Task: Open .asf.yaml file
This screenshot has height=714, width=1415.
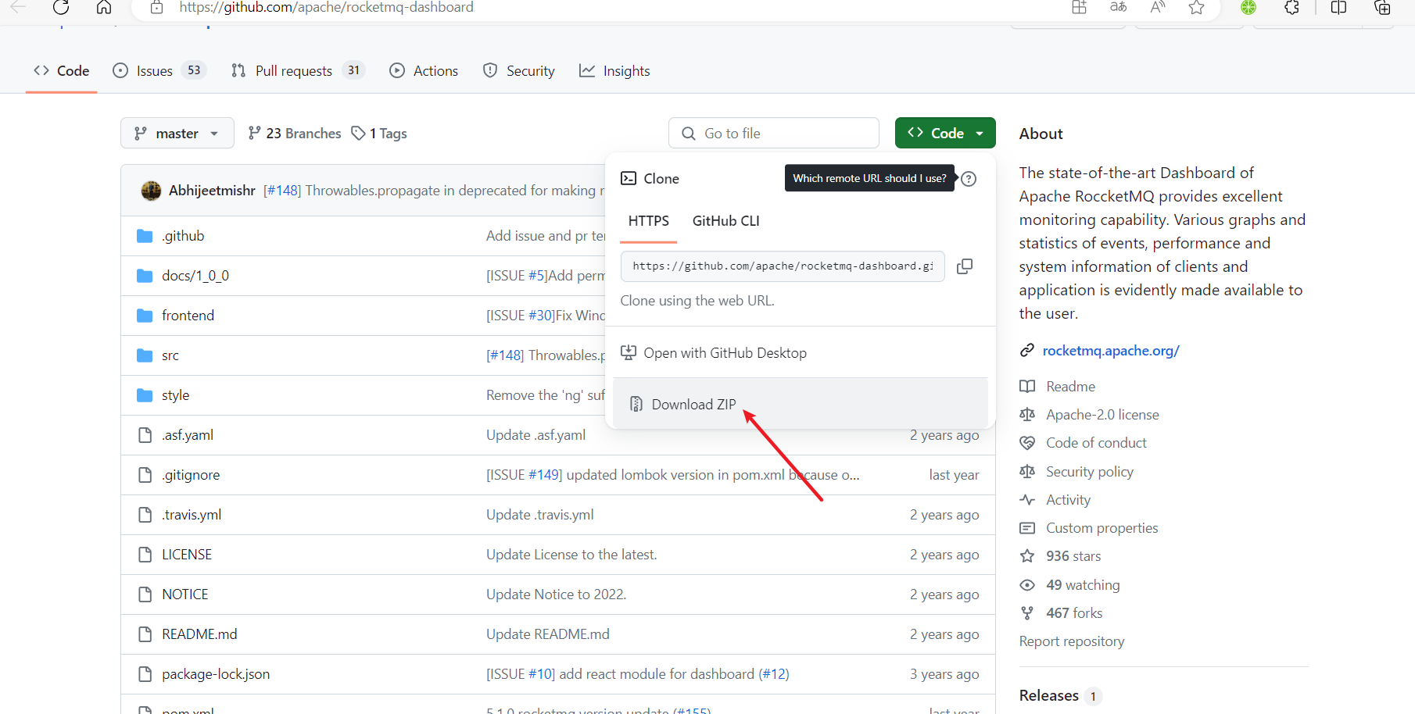Action: 188,435
